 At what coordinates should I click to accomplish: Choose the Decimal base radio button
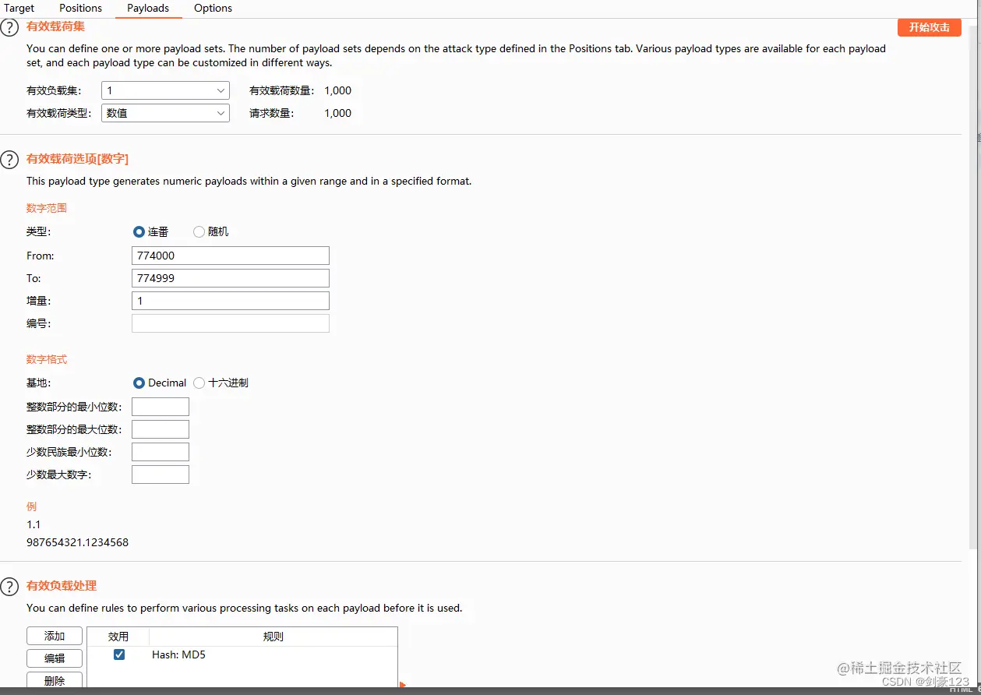(139, 383)
